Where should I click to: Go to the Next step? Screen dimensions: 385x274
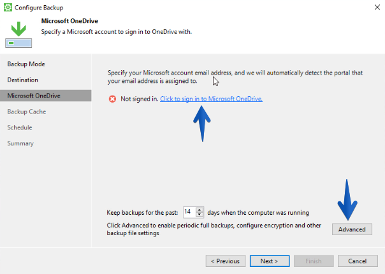click(x=270, y=261)
